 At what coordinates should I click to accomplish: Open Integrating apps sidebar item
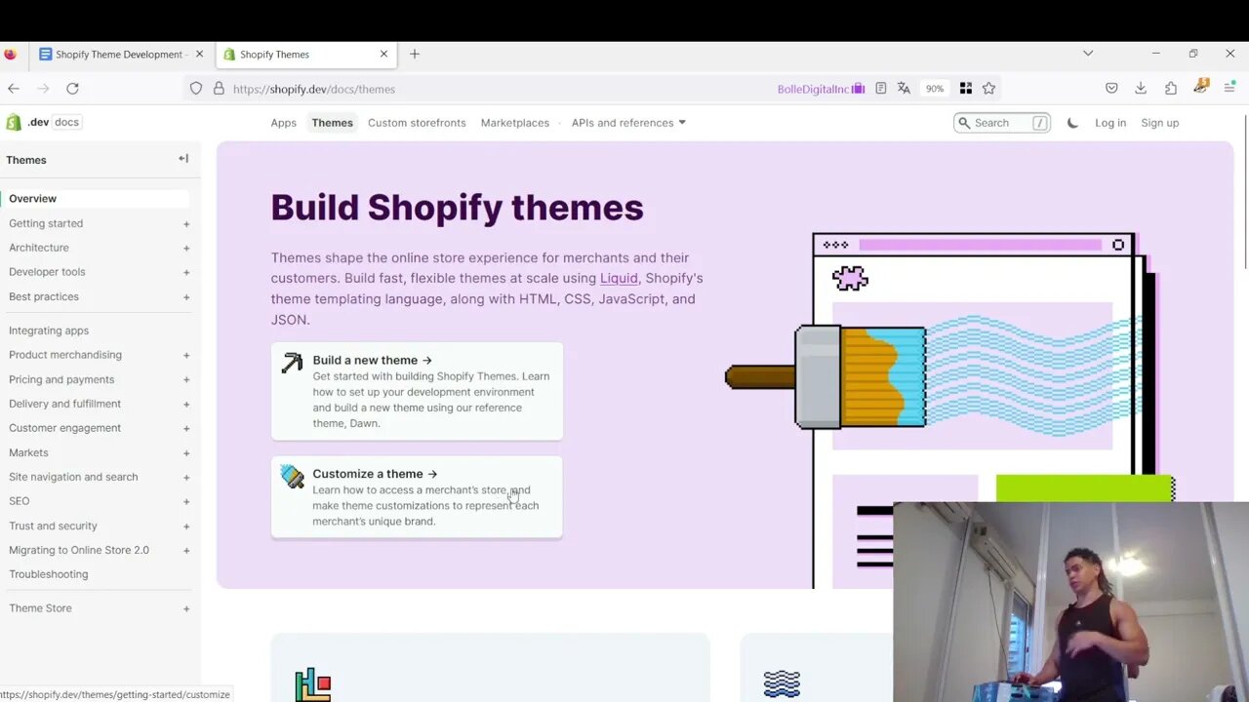point(49,331)
